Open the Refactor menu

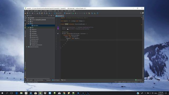pyautogui.click(x=50, y=11)
